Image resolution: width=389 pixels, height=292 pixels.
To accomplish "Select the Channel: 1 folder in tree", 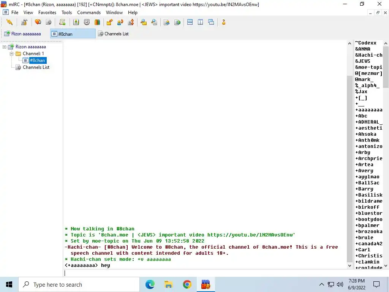I will 33,54.
